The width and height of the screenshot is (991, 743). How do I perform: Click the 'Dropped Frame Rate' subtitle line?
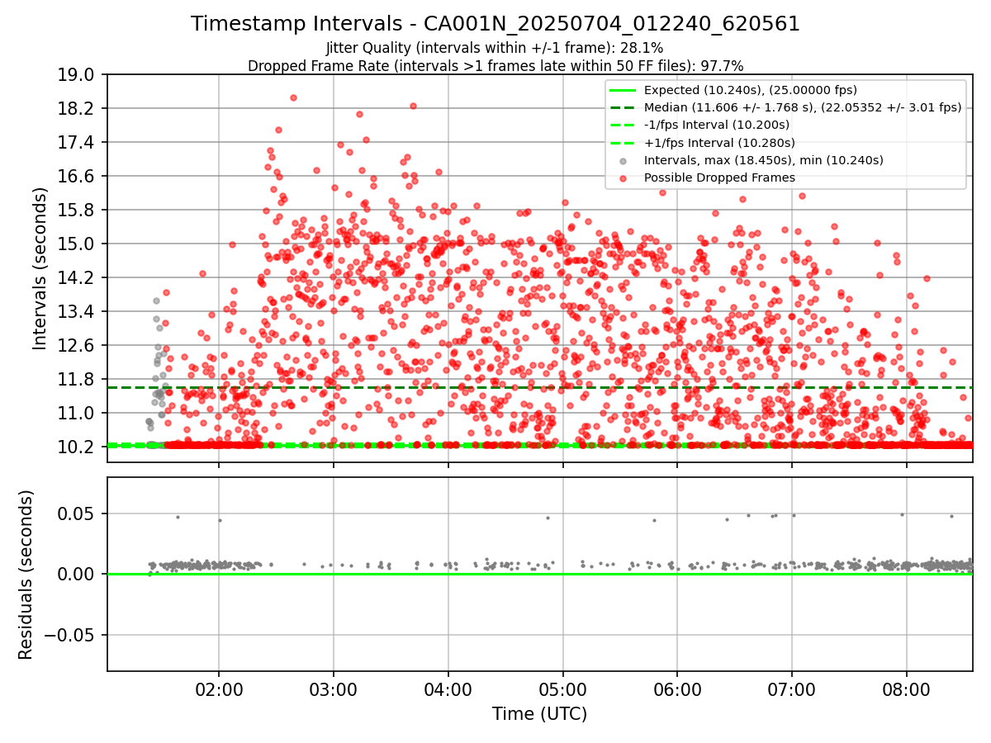(495, 66)
